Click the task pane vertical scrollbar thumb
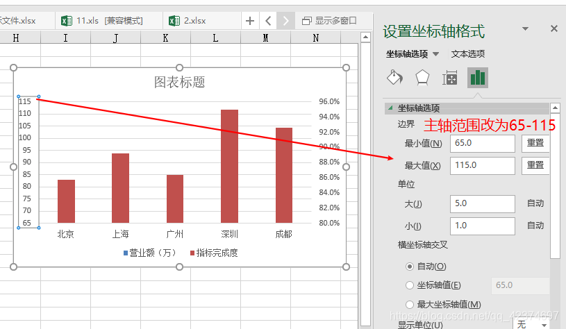Viewport: 566px width, 329px height. coord(555,185)
